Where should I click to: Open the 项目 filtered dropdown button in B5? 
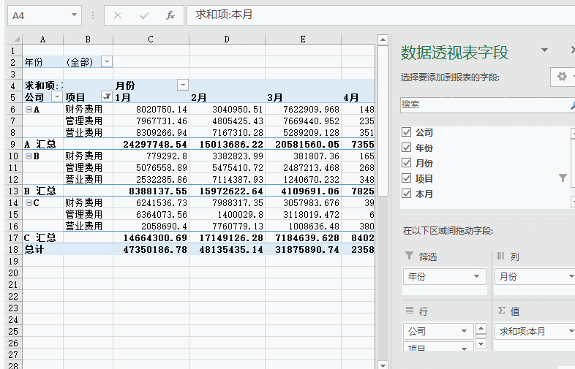point(107,97)
